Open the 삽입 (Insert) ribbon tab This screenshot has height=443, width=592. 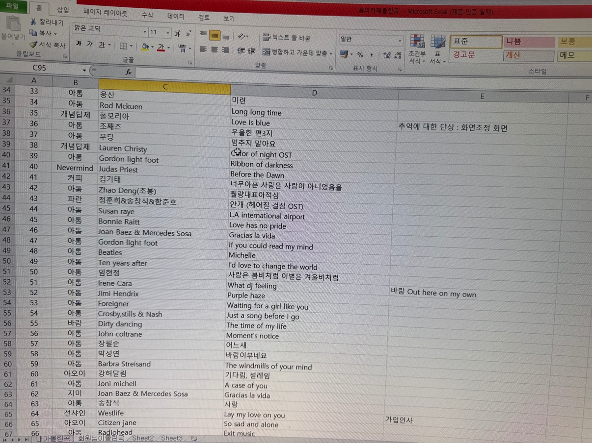[x=63, y=10]
